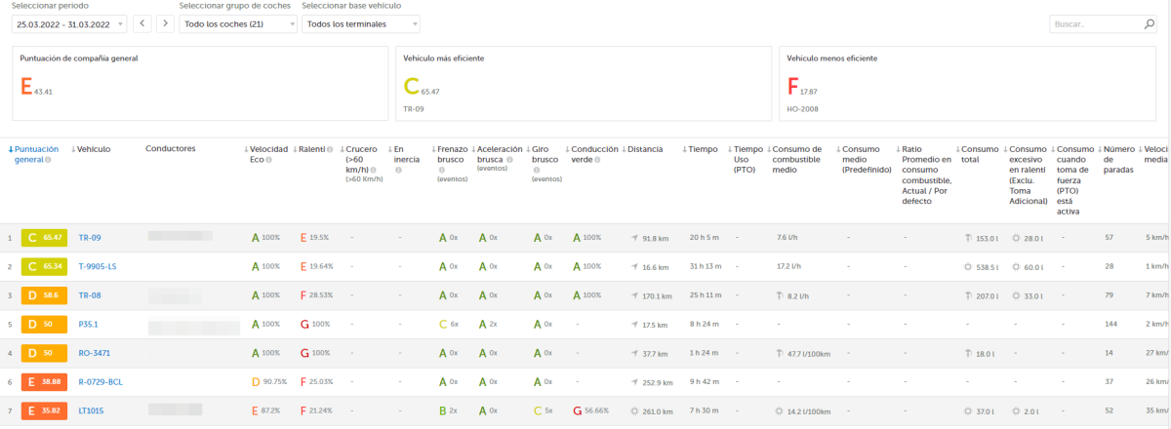Click info icon beside Puntuación general header

[x=48, y=160]
